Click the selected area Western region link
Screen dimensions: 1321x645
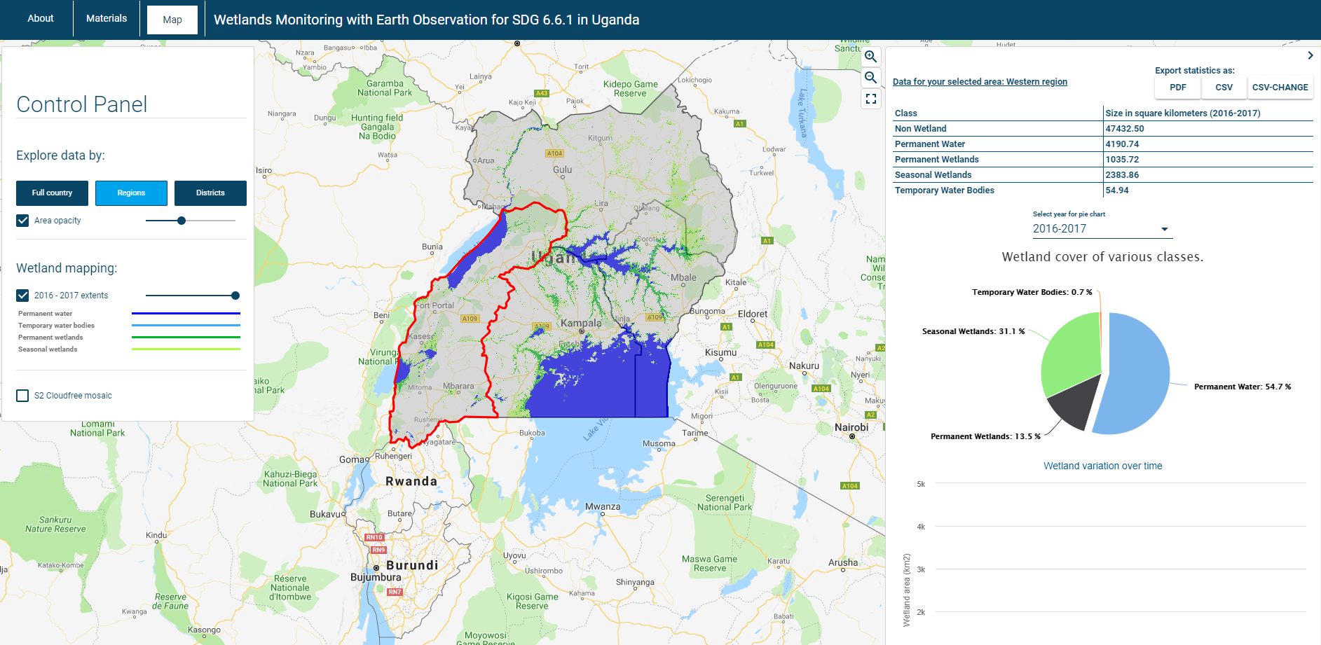pos(980,82)
